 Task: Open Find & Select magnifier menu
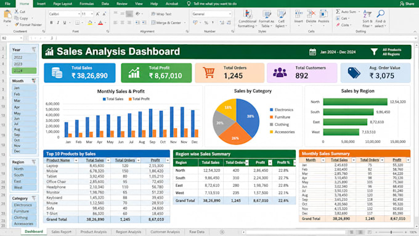pyautogui.click(x=380, y=18)
